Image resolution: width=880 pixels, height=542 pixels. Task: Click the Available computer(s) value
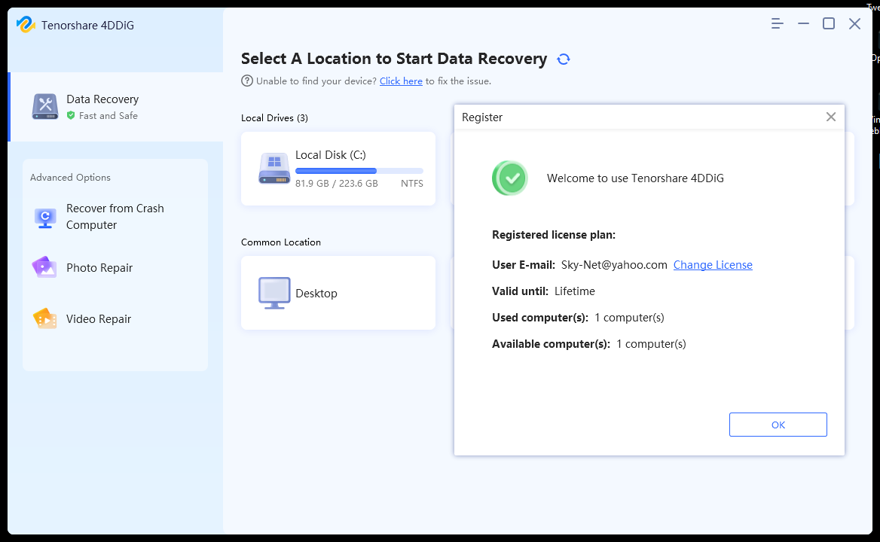[x=651, y=343]
